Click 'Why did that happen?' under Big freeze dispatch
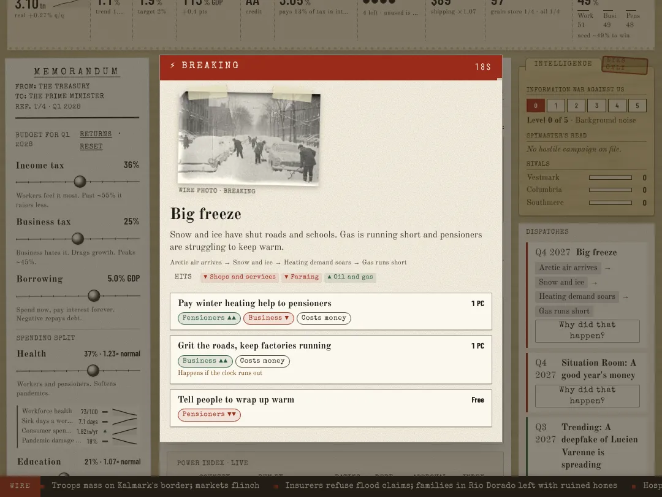Viewport: 662px width, 497px height. pos(587,331)
